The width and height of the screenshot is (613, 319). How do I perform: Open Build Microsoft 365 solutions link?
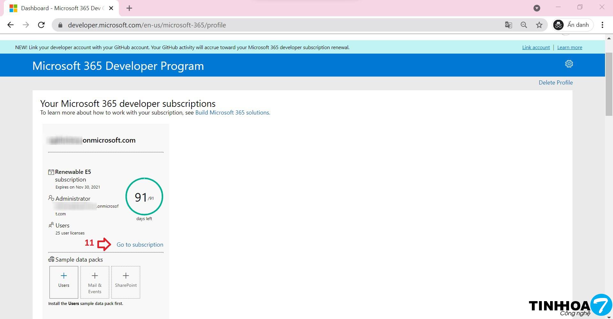click(232, 113)
